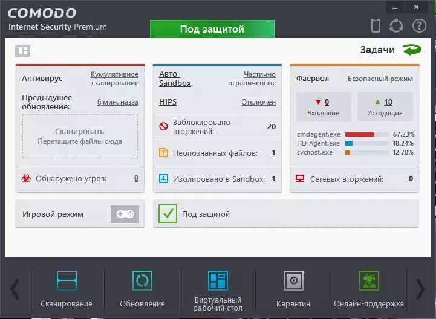436x319 pixels.
Task: Launch Обновление update icon
Action: point(142,281)
